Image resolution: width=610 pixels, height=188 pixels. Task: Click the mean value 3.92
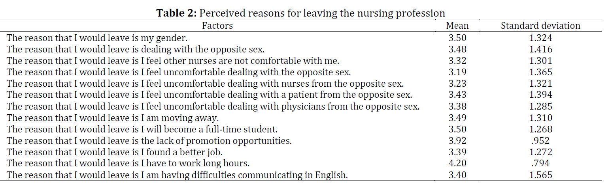click(457, 141)
